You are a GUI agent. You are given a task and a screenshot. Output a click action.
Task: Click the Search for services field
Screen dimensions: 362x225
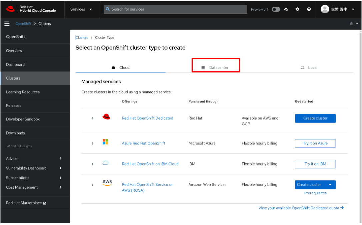pos(175,9)
